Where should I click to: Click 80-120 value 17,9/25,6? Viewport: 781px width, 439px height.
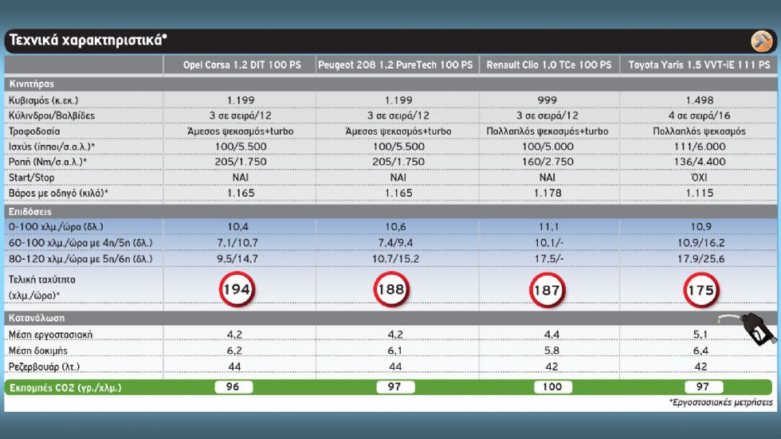pyautogui.click(x=701, y=259)
